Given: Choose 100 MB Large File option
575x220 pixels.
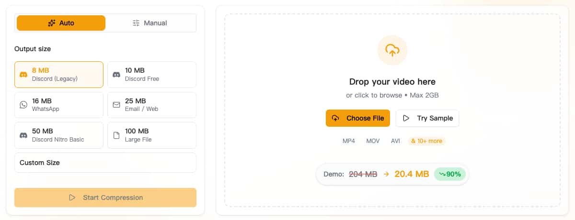Looking at the screenshot, I should click(x=151, y=135).
